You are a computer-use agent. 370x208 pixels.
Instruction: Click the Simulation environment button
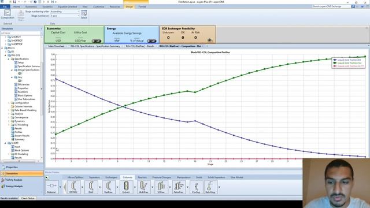(x=22, y=173)
